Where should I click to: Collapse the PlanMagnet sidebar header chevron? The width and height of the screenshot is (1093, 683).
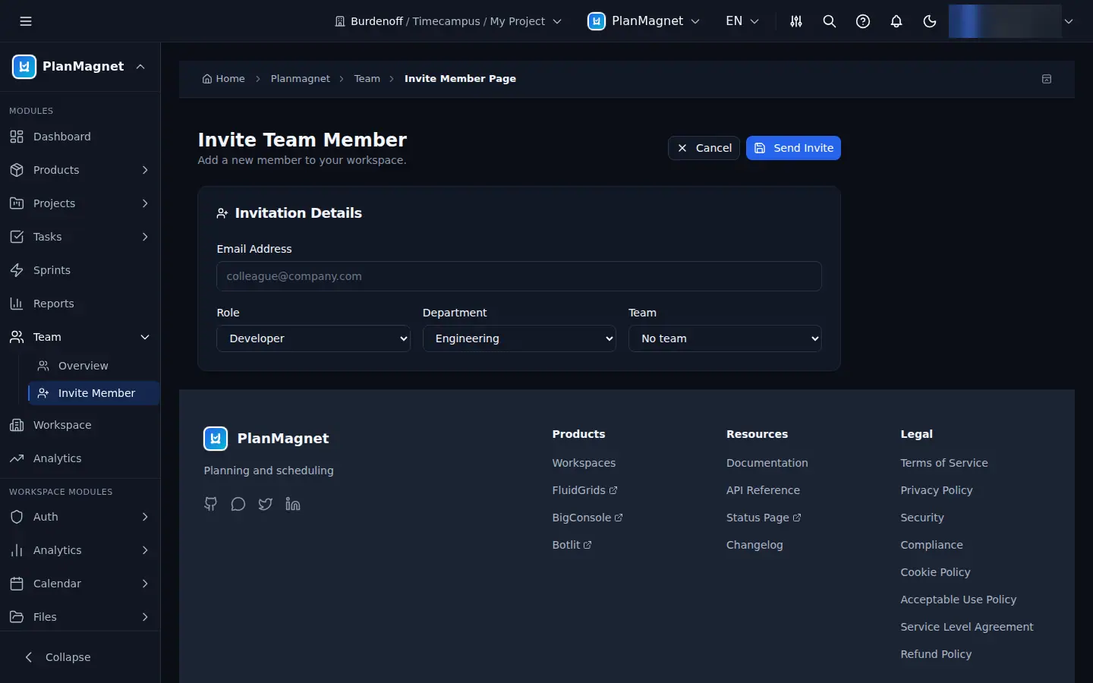(140, 67)
